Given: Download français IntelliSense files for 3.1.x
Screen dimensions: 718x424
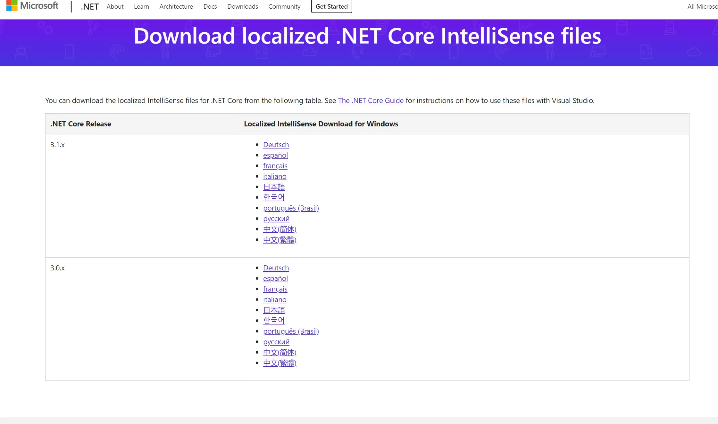Looking at the screenshot, I should pyautogui.click(x=275, y=166).
